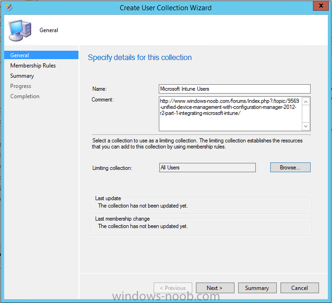Click the Previous button
This screenshot has height=303, width=332.
(x=173, y=288)
